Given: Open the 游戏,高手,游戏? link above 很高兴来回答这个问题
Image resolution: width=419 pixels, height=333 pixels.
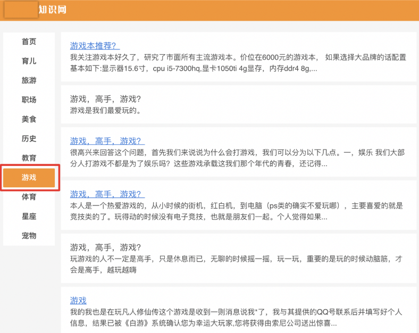Looking at the screenshot, I should coord(107,141).
